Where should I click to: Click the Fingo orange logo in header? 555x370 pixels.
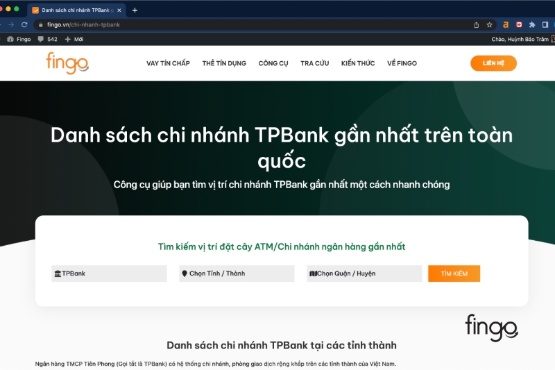(x=67, y=63)
